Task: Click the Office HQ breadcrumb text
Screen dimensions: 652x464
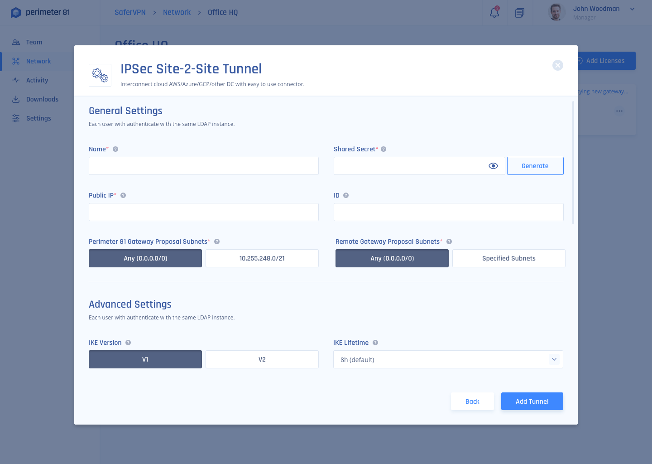Action: [x=223, y=13]
